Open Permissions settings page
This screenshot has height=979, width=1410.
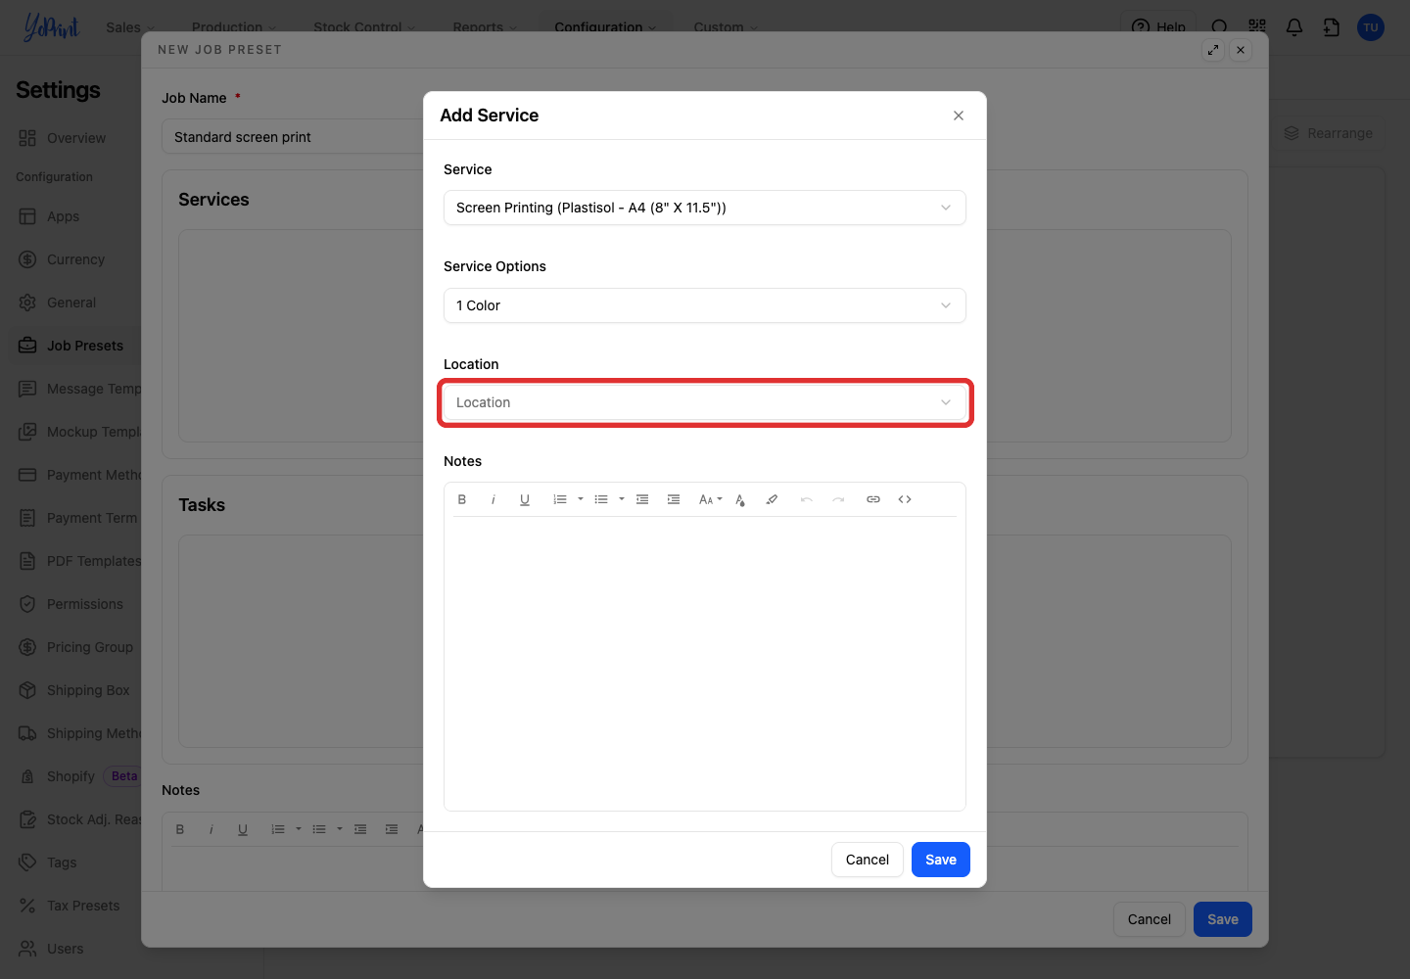point(74,604)
